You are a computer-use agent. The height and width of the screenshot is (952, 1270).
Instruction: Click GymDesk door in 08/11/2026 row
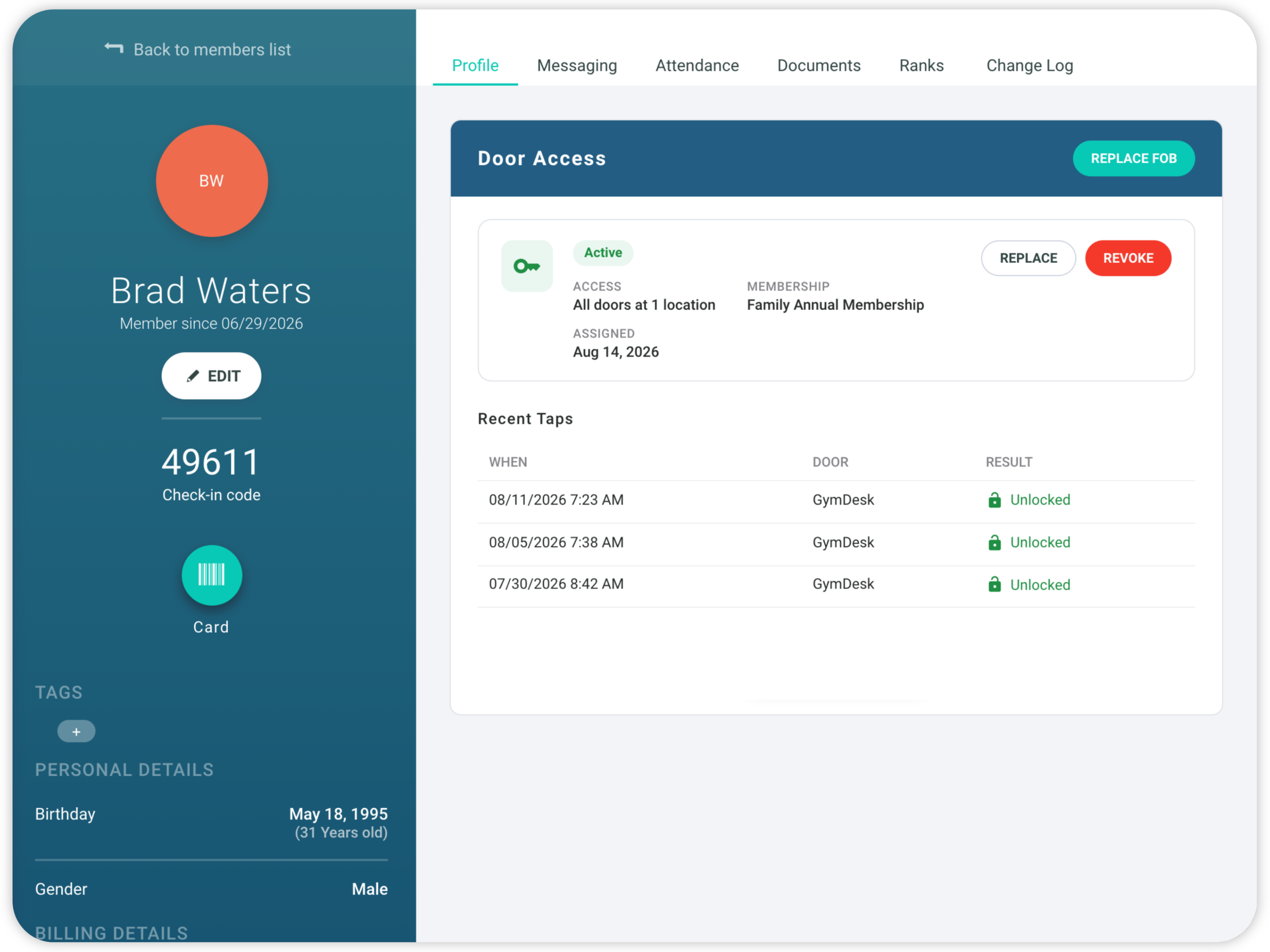pos(843,500)
